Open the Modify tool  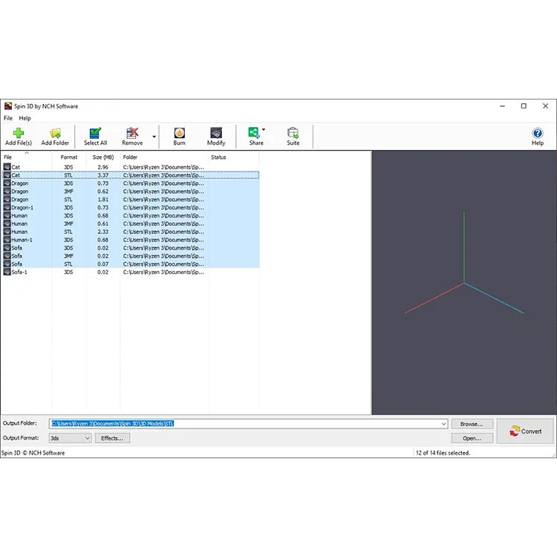point(216,137)
